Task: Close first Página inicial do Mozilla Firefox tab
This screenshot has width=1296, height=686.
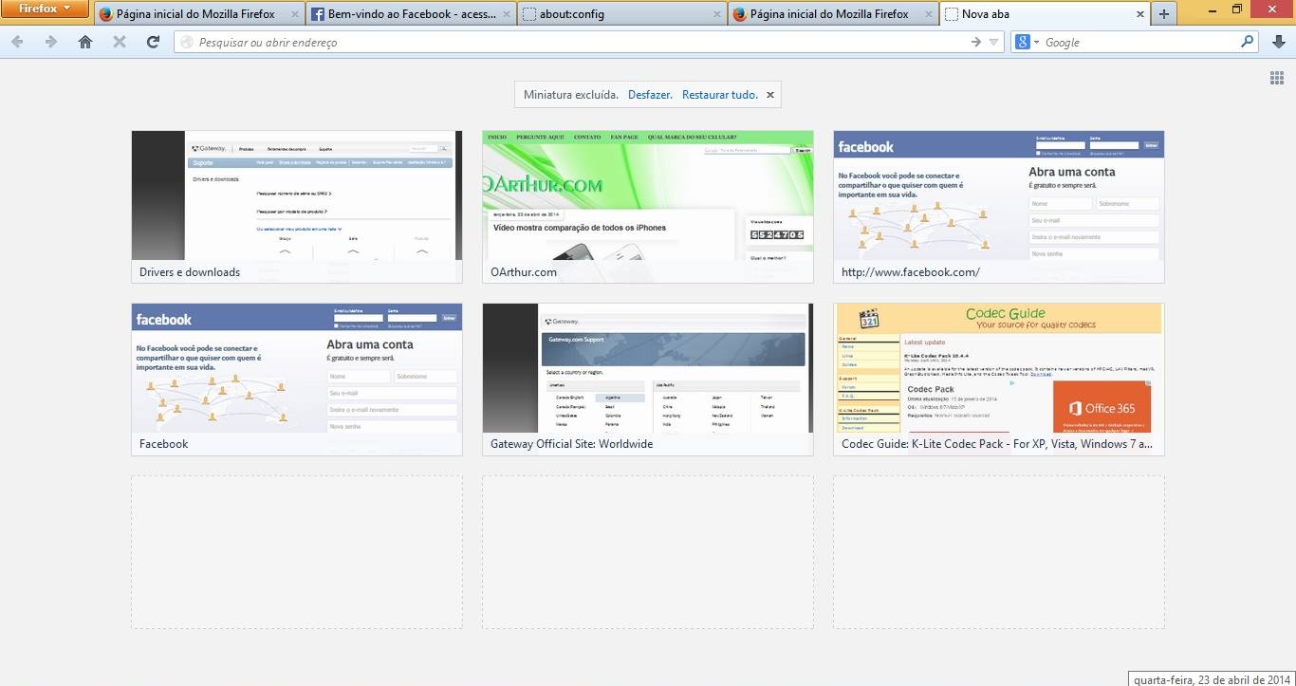Action: [x=295, y=14]
